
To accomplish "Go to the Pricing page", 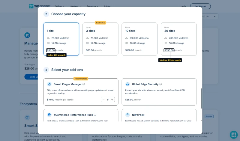I will pyautogui.click(x=107, y=6).
